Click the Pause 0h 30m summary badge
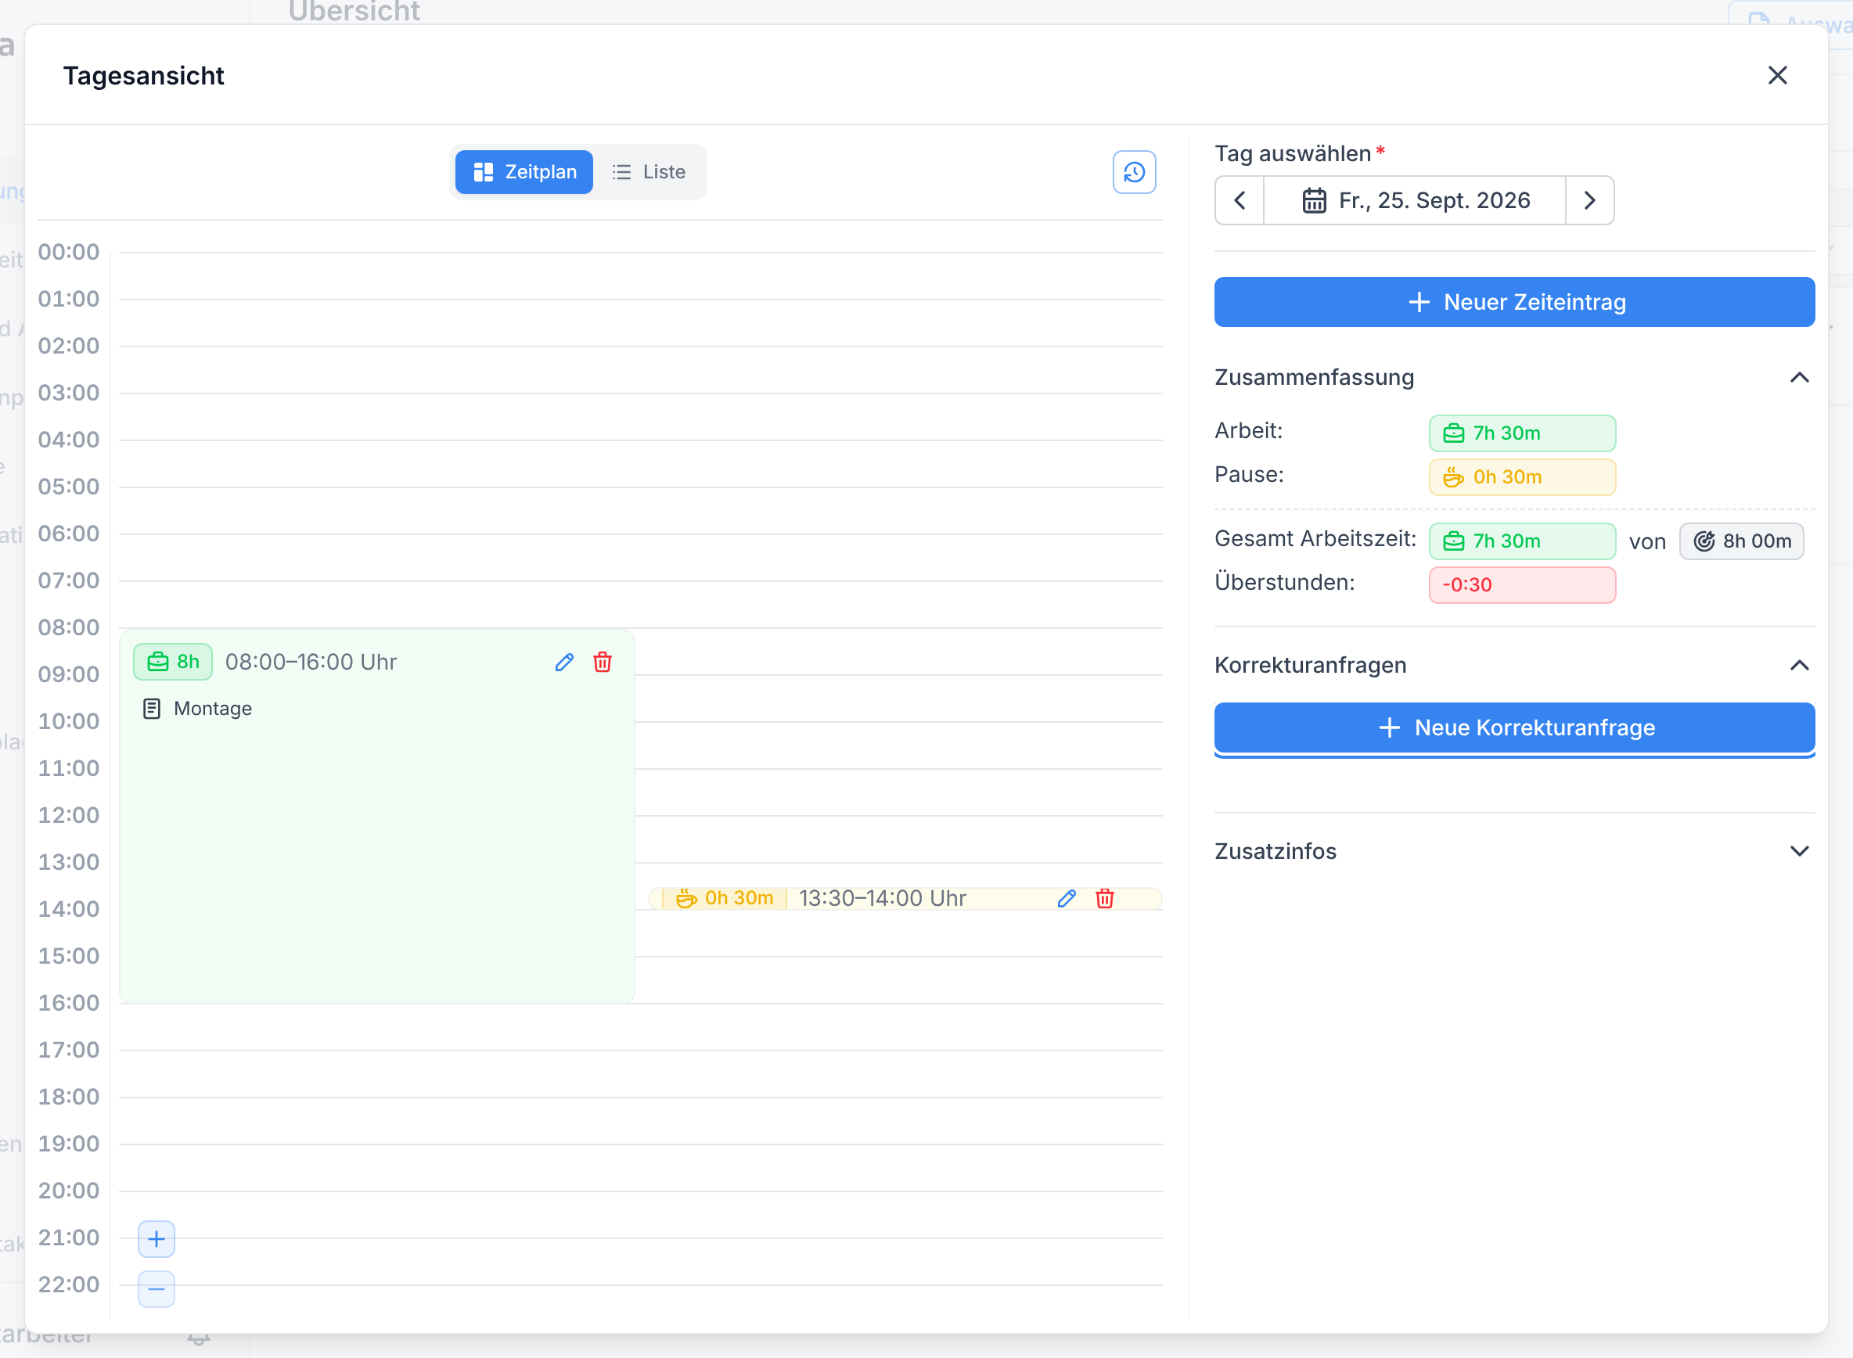The height and width of the screenshot is (1358, 1853). click(1523, 476)
